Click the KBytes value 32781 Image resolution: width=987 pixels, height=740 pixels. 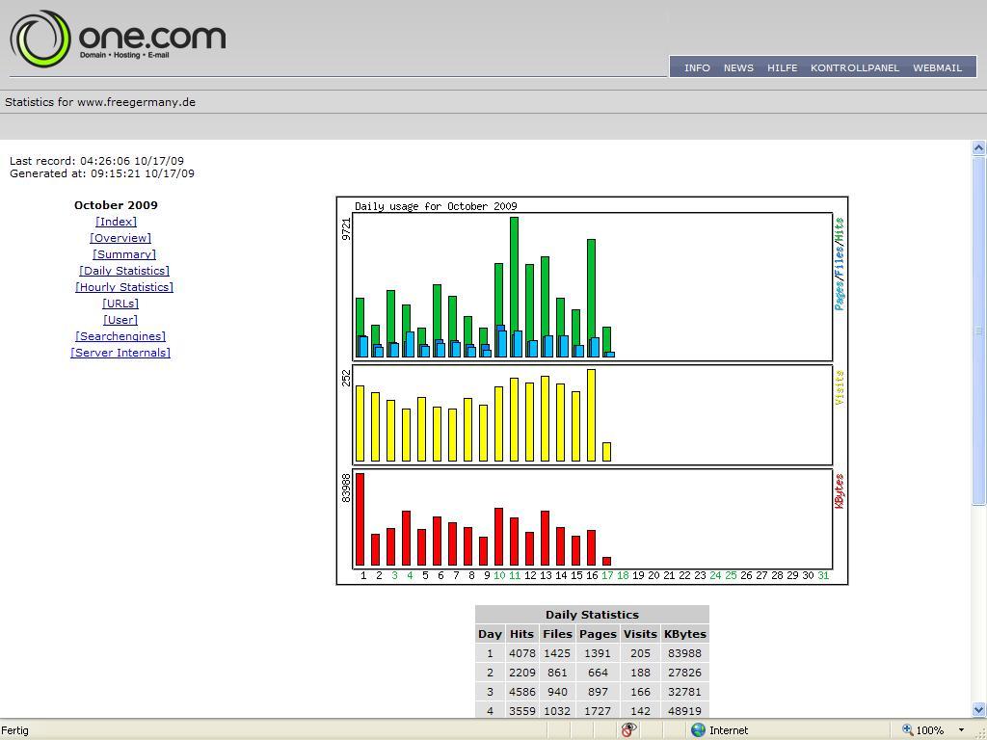685,692
